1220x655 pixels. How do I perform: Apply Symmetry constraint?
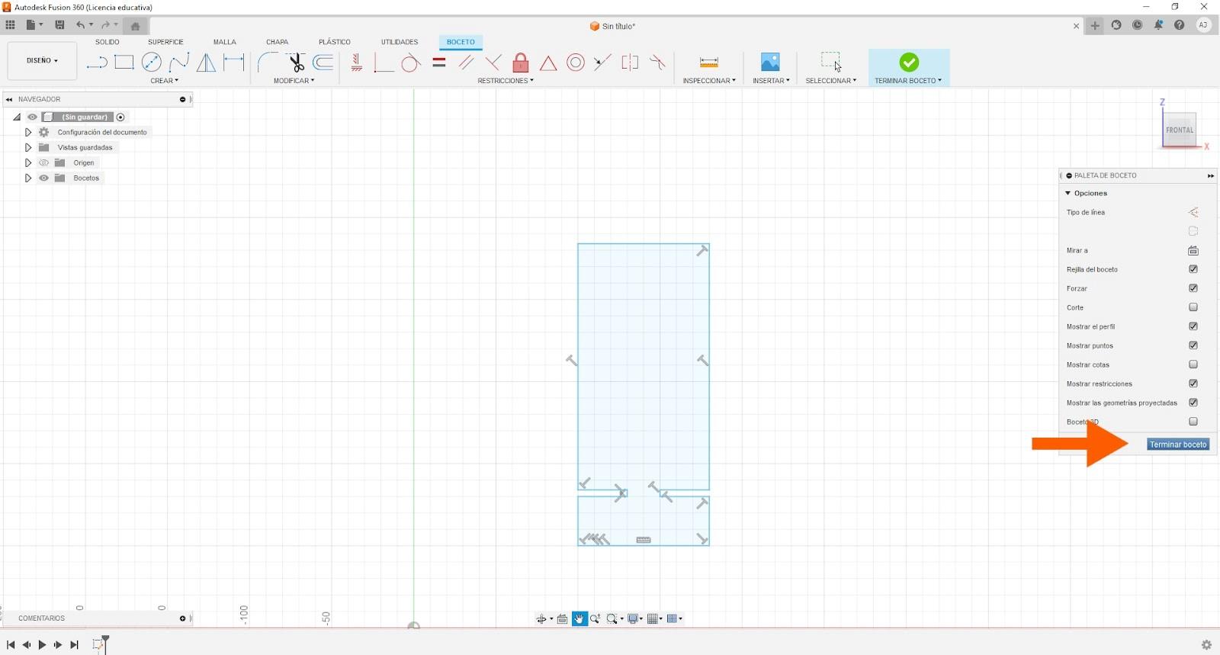(x=630, y=63)
